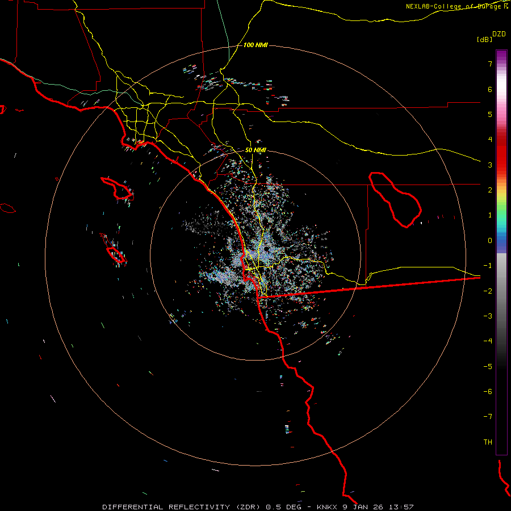This screenshot has width=511, height=511.
Task: Click the "0.5 DEG" elevation angle text
Action: point(284,507)
